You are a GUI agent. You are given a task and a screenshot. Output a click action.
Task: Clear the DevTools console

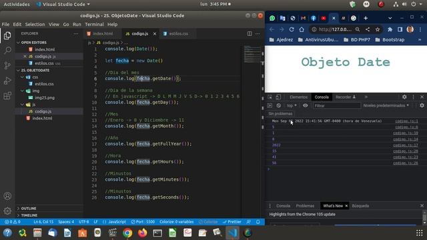(x=279, y=105)
